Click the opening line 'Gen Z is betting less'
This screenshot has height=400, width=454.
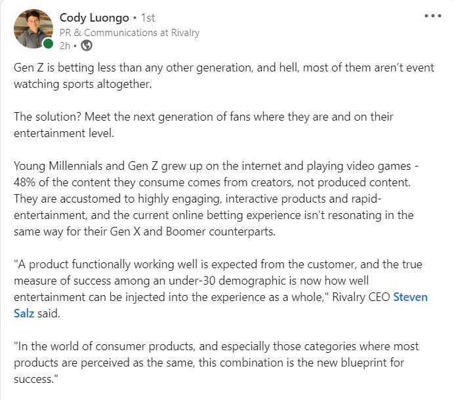click(x=224, y=68)
